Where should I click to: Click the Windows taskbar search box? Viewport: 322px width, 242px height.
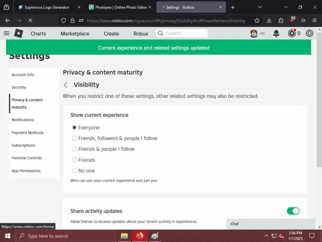point(66,236)
